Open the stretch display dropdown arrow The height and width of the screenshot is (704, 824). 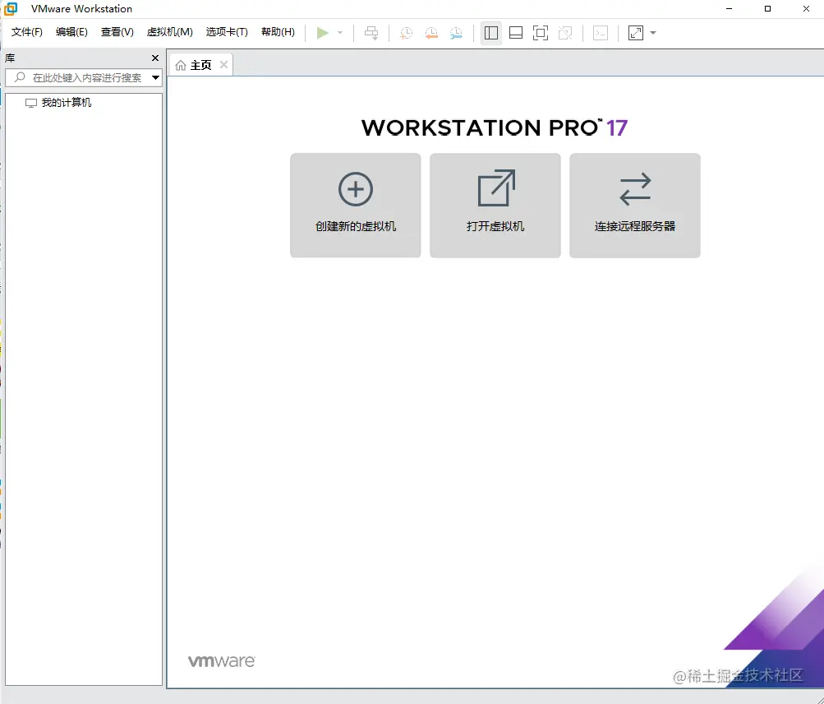click(x=653, y=33)
